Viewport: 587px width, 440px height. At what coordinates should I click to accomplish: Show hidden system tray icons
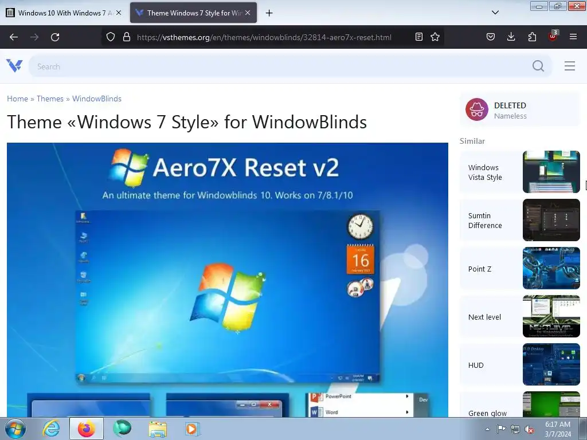487,429
